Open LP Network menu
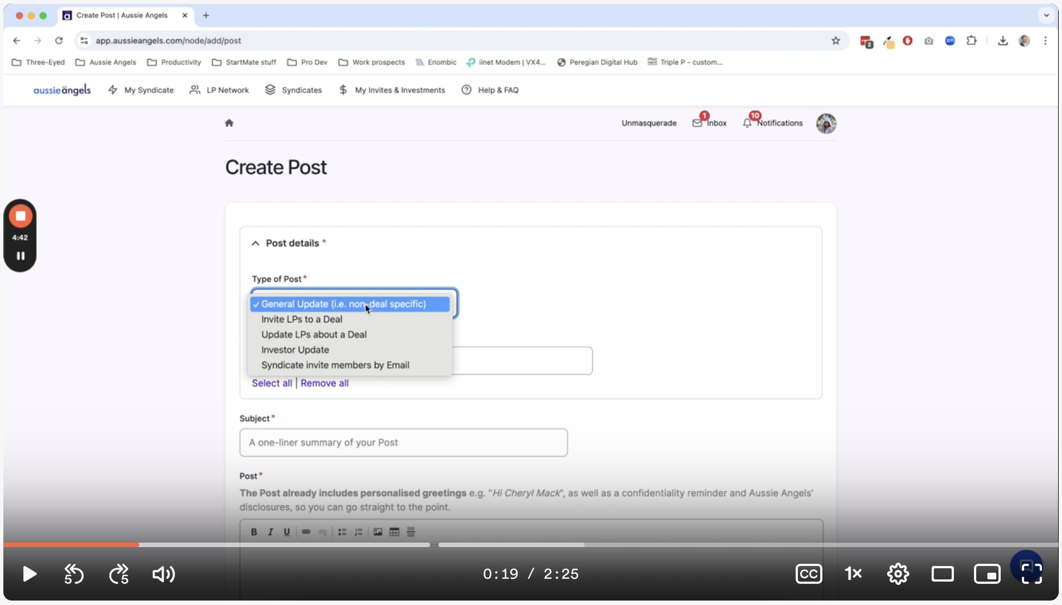The image size is (1062, 605). pos(219,90)
